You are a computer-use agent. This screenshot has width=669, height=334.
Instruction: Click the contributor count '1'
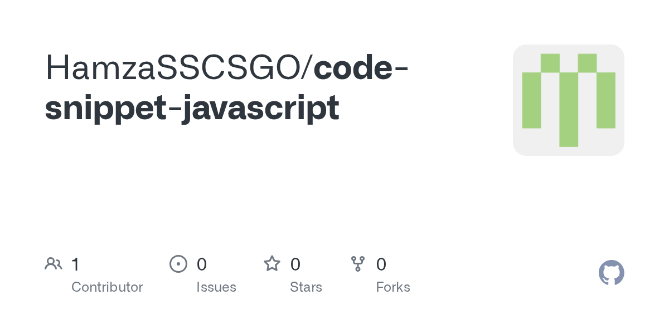pyautogui.click(x=75, y=264)
